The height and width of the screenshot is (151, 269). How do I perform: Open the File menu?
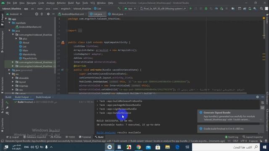(x=8, y=3)
